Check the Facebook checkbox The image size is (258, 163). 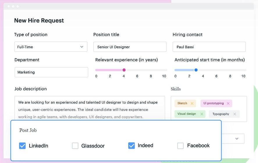pos(180,146)
